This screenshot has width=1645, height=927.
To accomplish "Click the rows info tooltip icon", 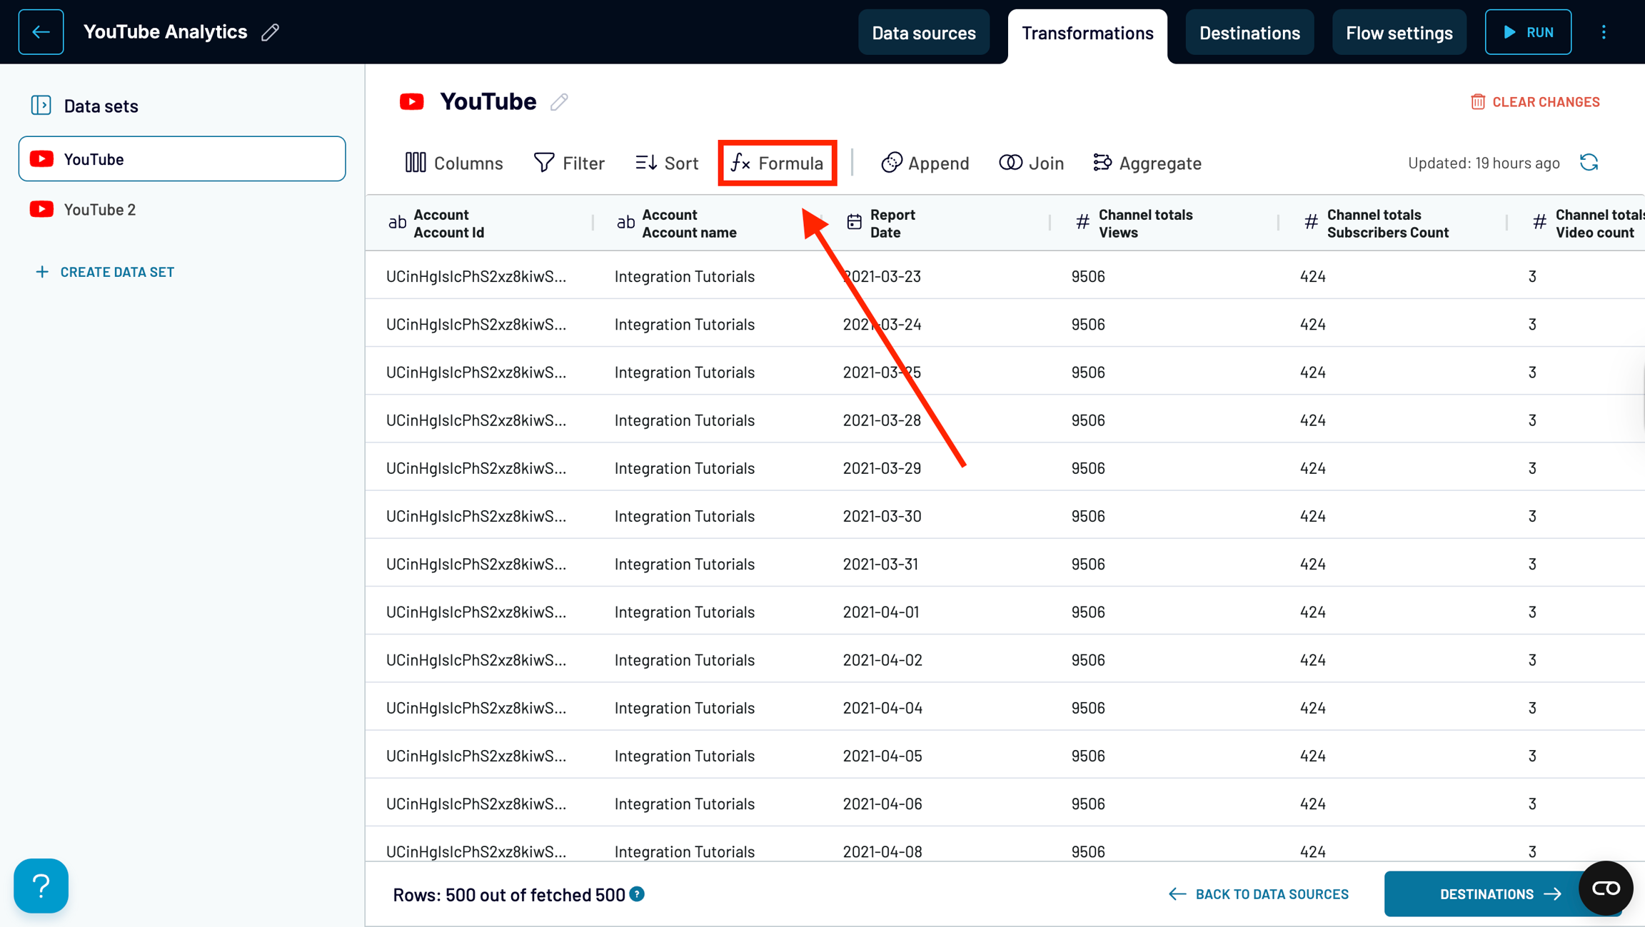I will coord(638,894).
